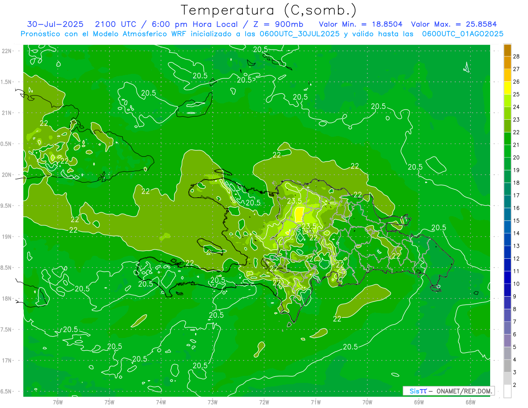The height and width of the screenshot is (408, 528).
Task: Click the dark blue legend swatch between 10 and 11
Action: click(x=507, y=277)
